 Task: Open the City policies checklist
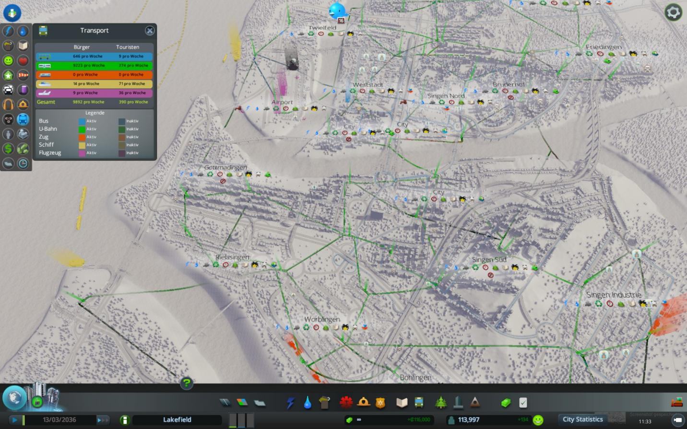tap(523, 403)
